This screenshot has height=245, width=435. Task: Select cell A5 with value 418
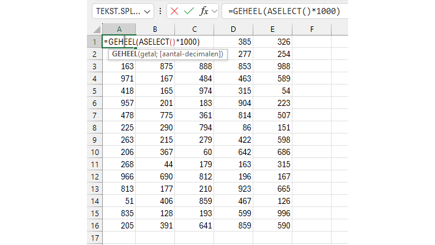point(119,91)
